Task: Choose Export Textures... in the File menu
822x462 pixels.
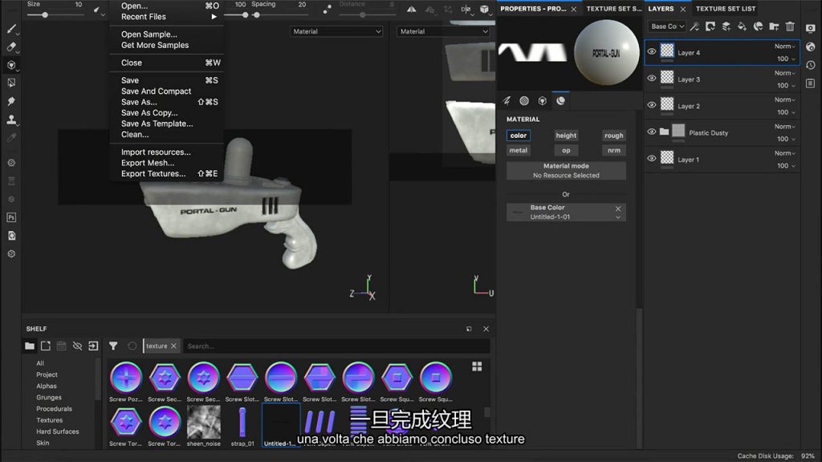Action: click(167, 174)
